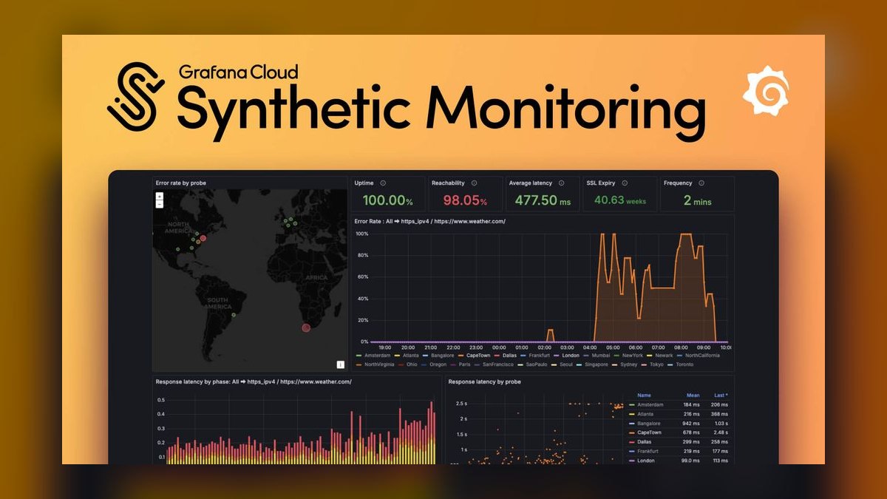This screenshot has height=499, width=887.
Task: Toggle the Atlanta series in Error Rate legend
Action: coord(406,356)
